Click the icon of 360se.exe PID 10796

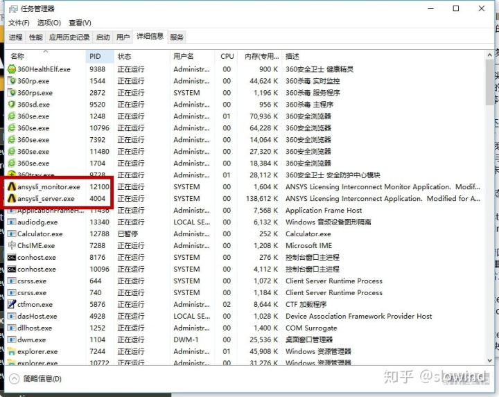click(x=12, y=128)
